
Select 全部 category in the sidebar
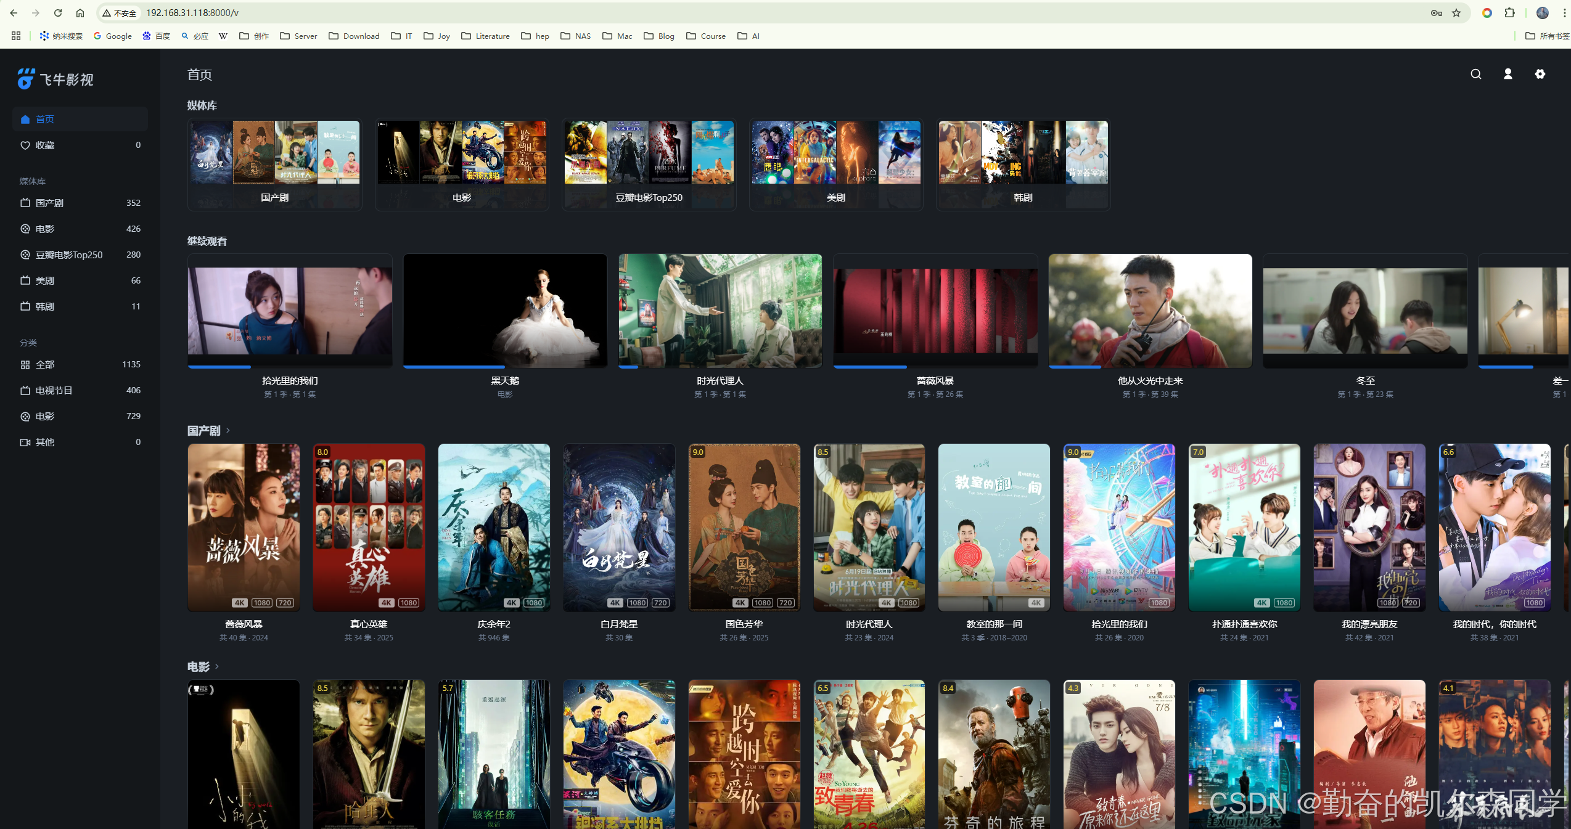click(44, 364)
